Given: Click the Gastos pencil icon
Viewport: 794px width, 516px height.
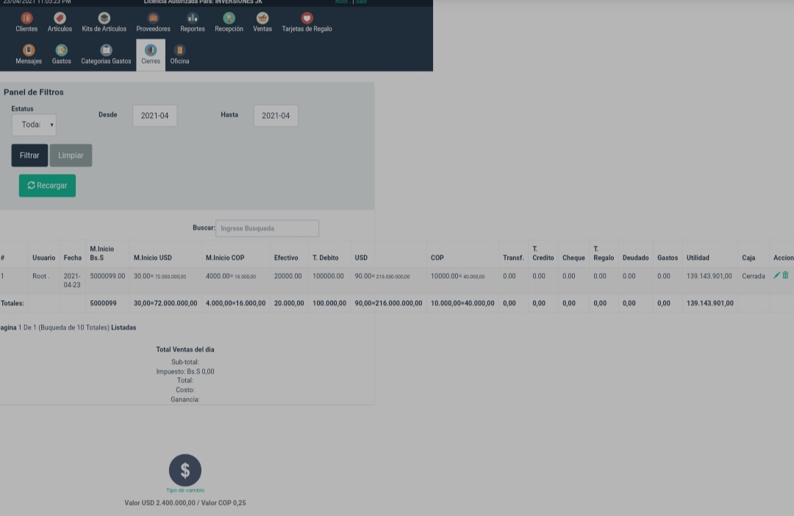Looking at the screenshot, I should pyautogui.click(x=61, y=51).
